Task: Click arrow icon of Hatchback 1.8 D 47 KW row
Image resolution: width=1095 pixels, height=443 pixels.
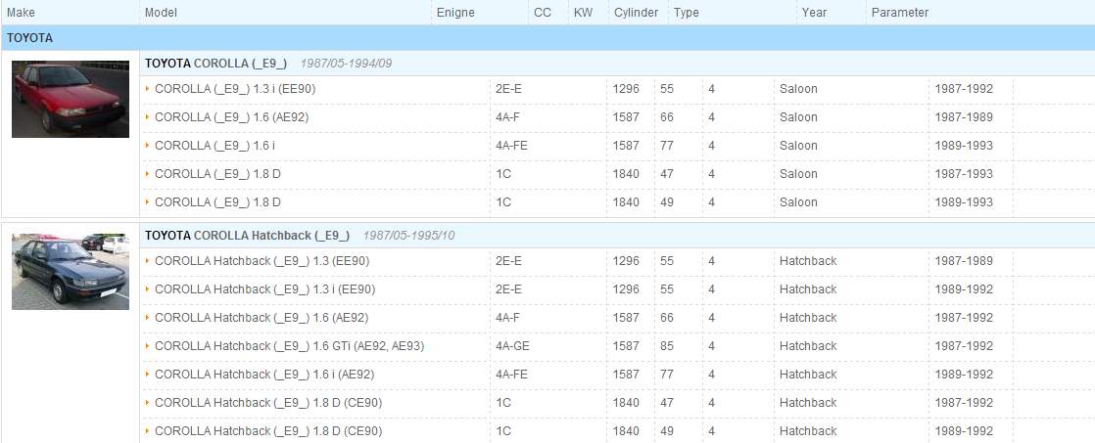Action: [x=148, y=403]
